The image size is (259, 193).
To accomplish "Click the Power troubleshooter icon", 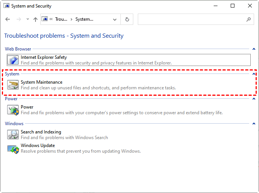I will [x=13, y=110].
